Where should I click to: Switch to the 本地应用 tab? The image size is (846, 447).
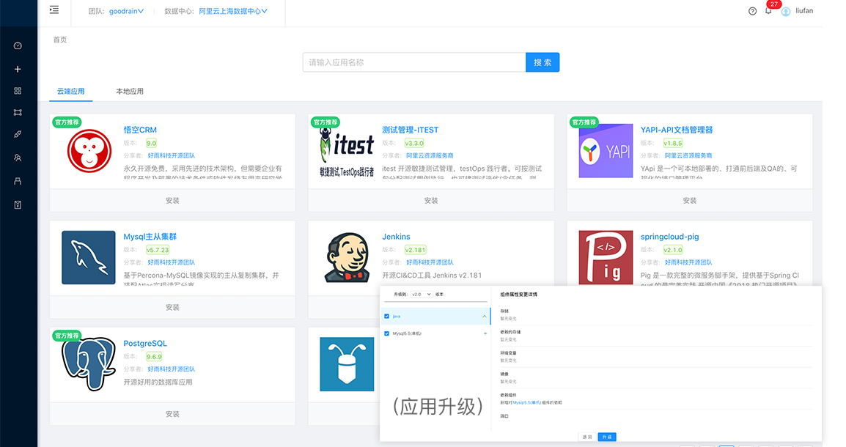tap(130, 91)
